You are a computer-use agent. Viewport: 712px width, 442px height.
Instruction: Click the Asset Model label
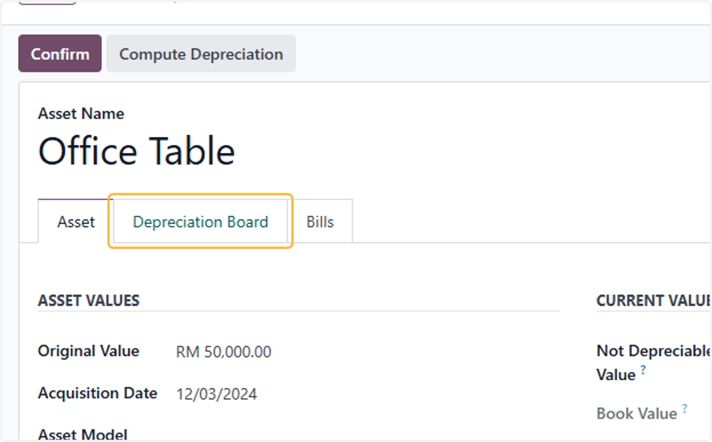pos(83,435)
